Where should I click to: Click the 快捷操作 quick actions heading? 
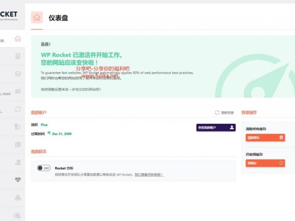pos(249,113)
